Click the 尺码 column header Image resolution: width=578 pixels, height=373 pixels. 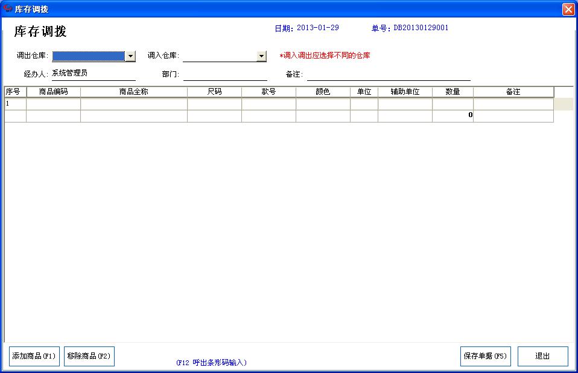(x=215, y=91)
